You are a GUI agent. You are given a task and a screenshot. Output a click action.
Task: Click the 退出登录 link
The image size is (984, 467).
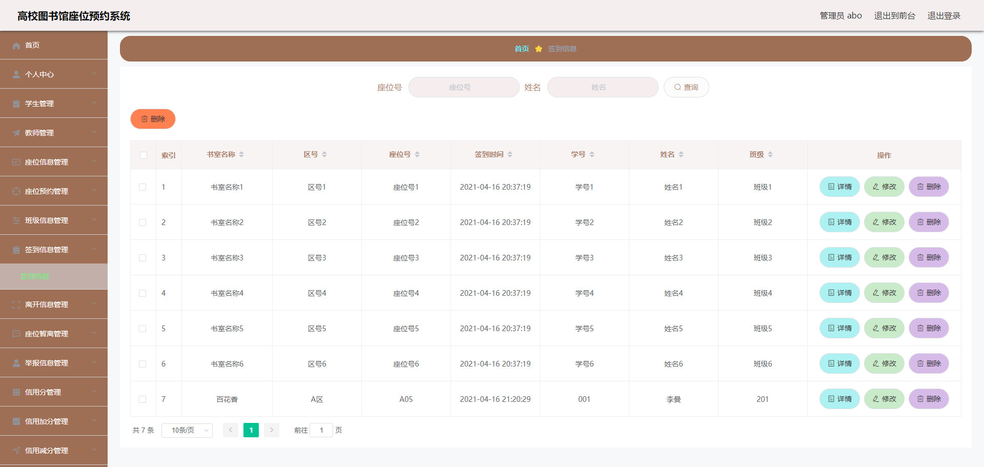tap(944, 16)
